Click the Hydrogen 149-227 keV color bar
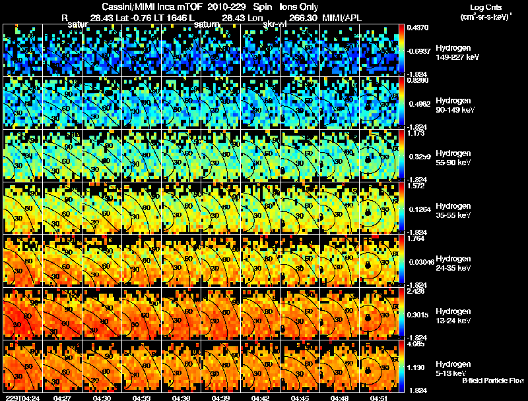This screenshot has height=401, width=528. click(401, 50)
